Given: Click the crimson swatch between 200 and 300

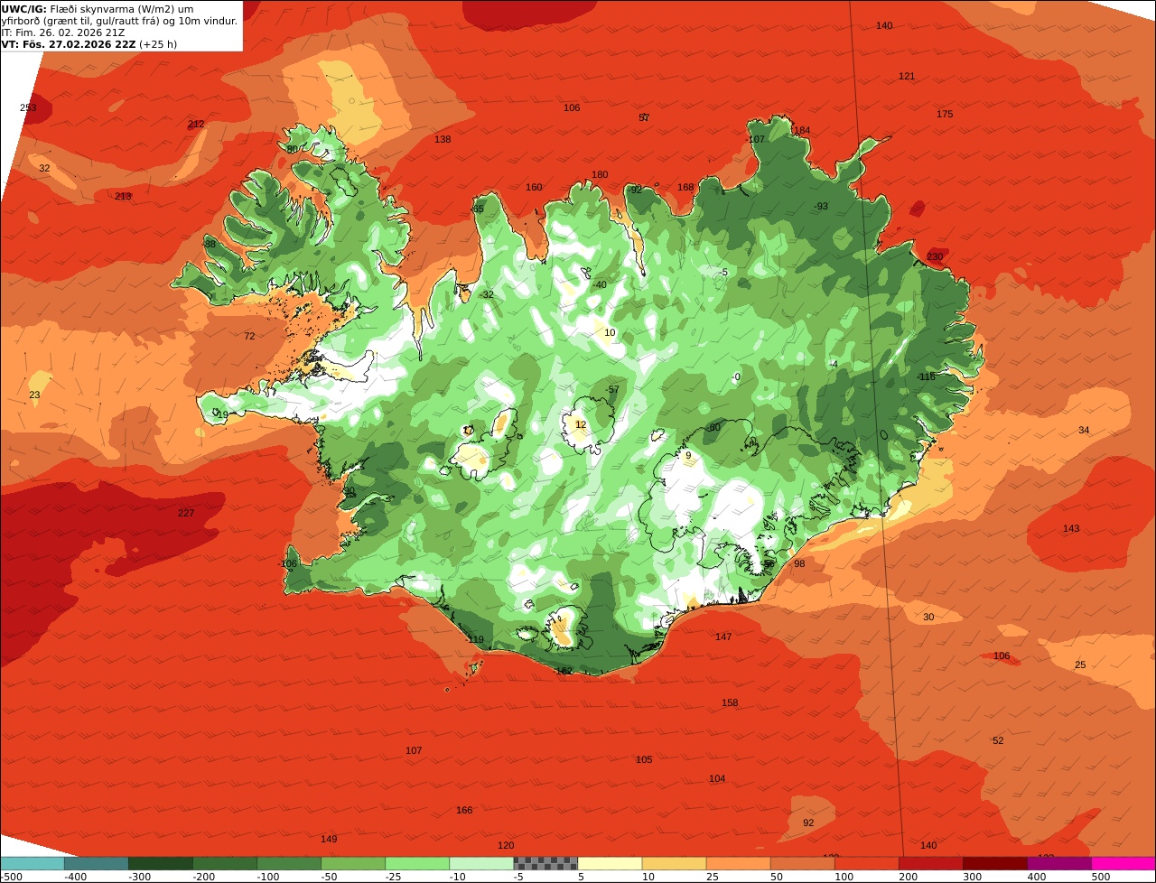Looking at the screenshot, I should pyautogui.click(x=931, y=863).
